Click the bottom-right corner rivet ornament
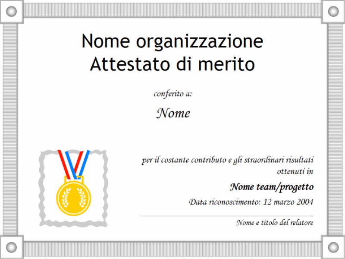345x259 pixels. [x=333, y=247]
